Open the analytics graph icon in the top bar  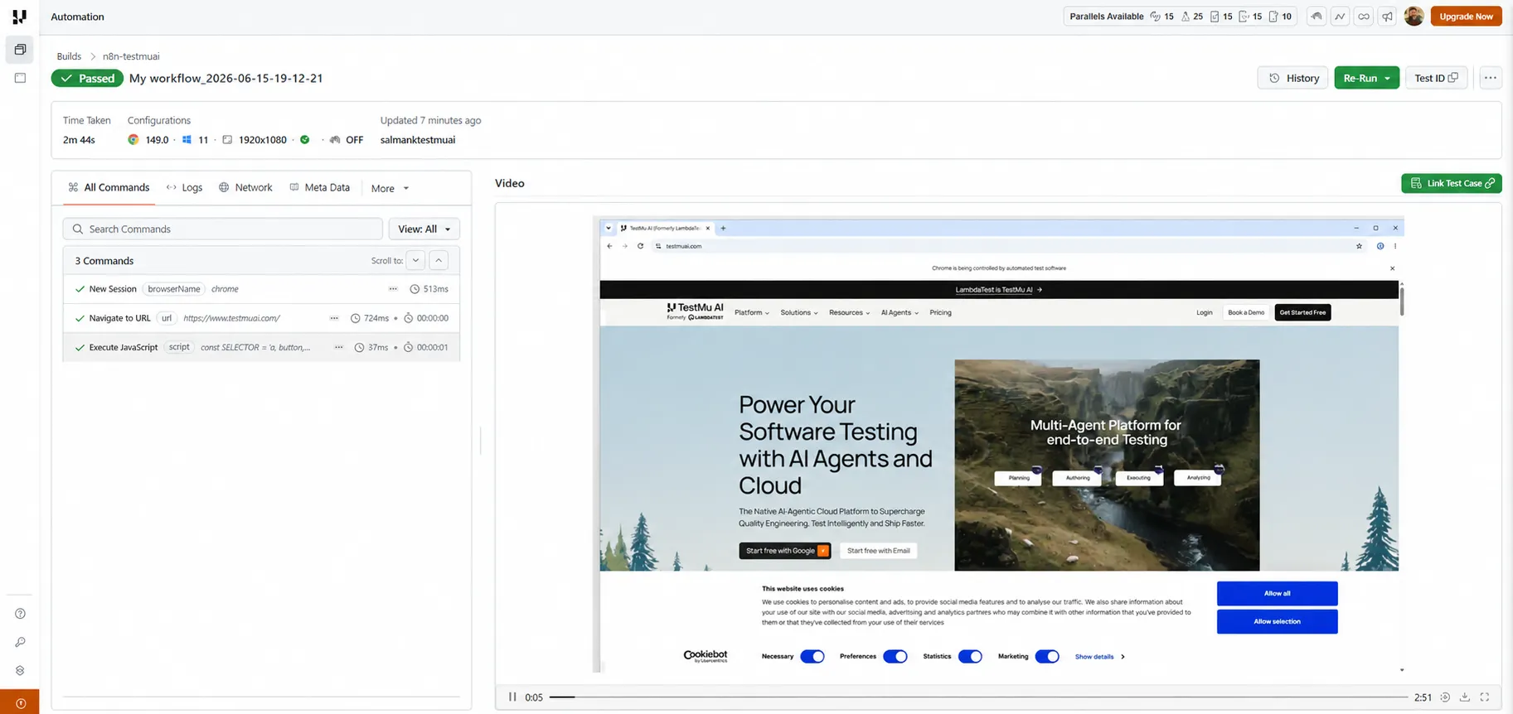click(1340, 17)
